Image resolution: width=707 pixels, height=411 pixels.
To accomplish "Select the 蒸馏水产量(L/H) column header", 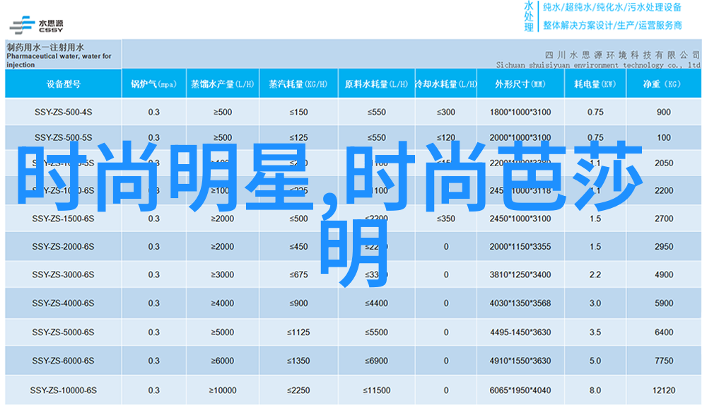I will point(222,84).
